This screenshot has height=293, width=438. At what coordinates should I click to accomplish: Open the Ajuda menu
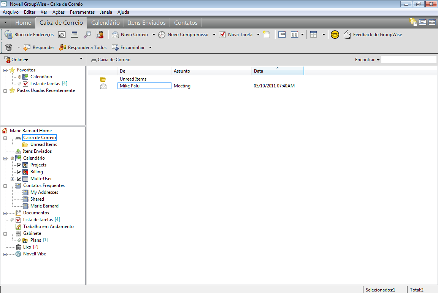[x=123, y=12]
